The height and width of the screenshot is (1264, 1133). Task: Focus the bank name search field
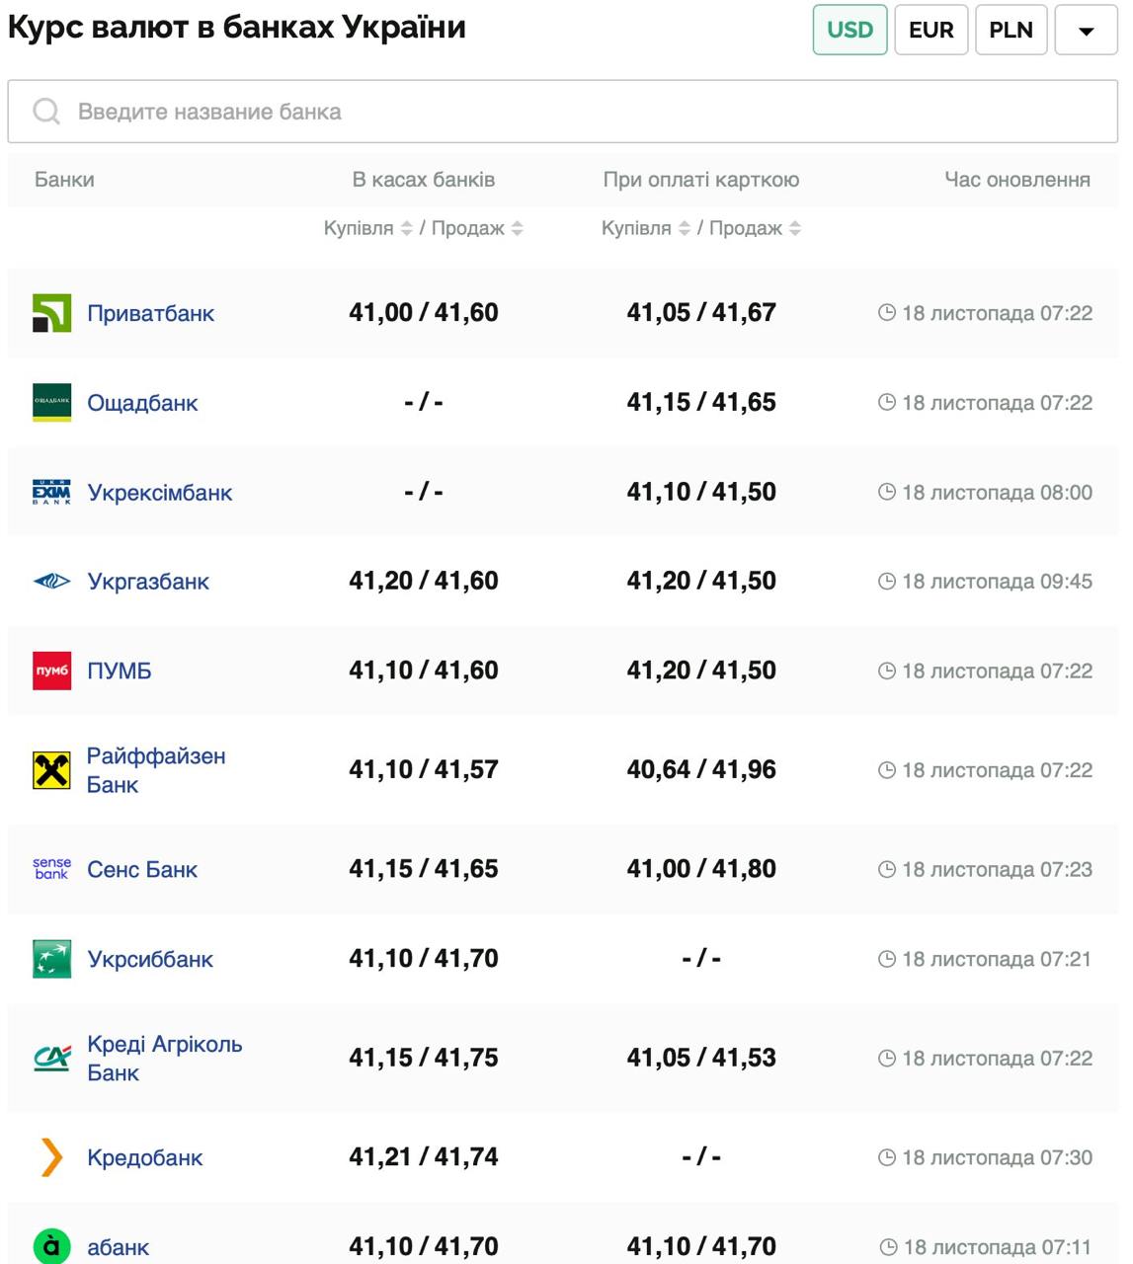click(563, 112)
